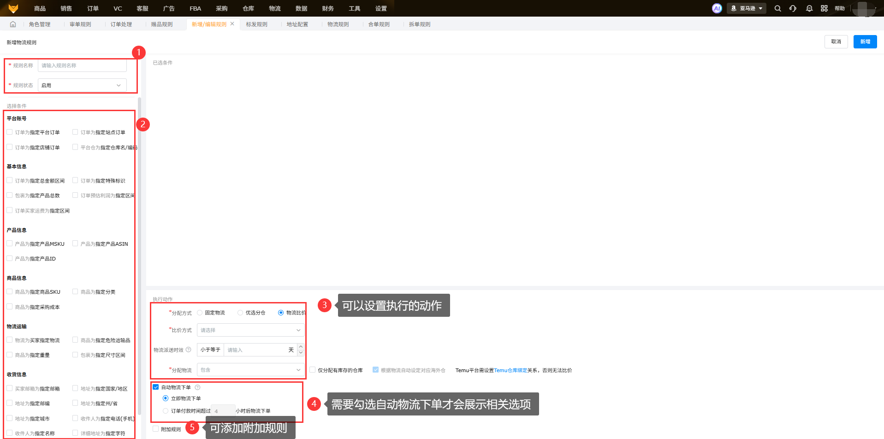This screenshot has height=439, width=884.
Task: Open the Temu仓库绑定 link
Action: pyautogui.click(x=510, y=370)
